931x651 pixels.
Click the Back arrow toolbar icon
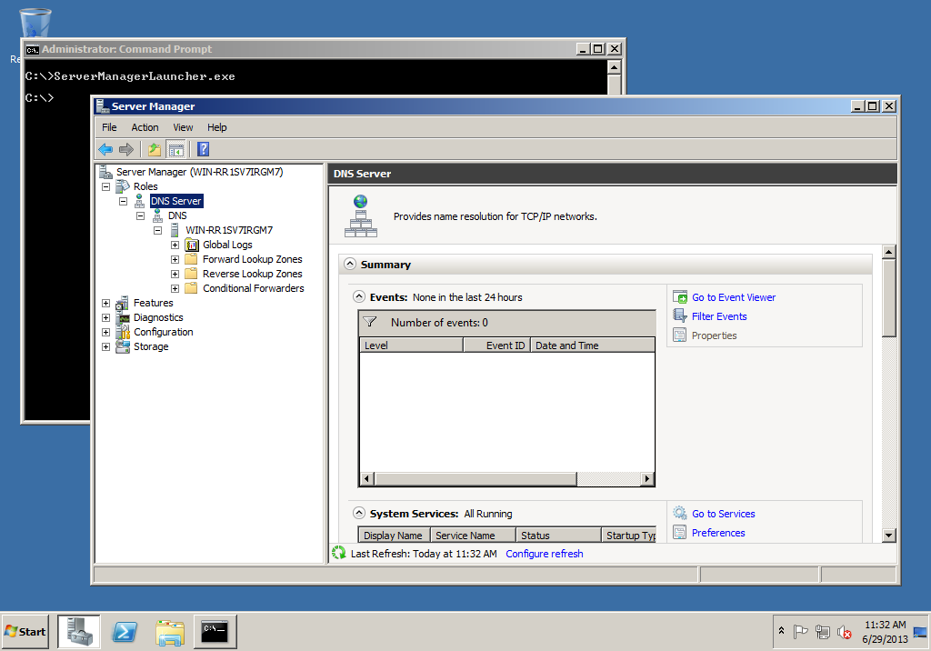coord(105,149)
